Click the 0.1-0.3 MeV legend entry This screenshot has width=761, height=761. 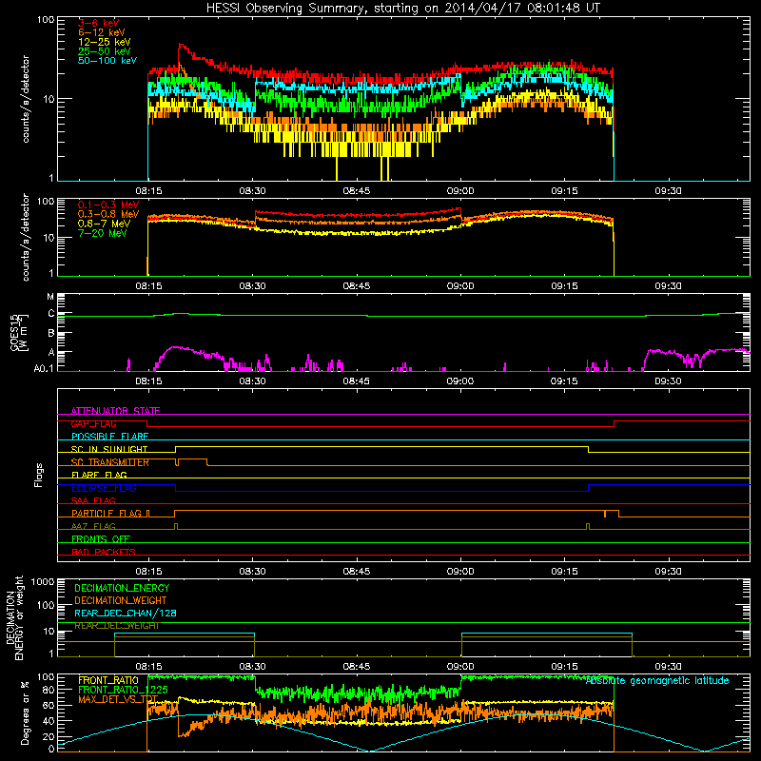pos(108,205)
